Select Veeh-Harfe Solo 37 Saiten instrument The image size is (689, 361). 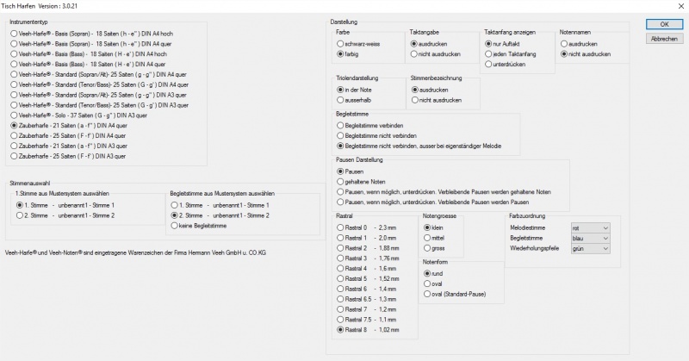coord(15,115)
